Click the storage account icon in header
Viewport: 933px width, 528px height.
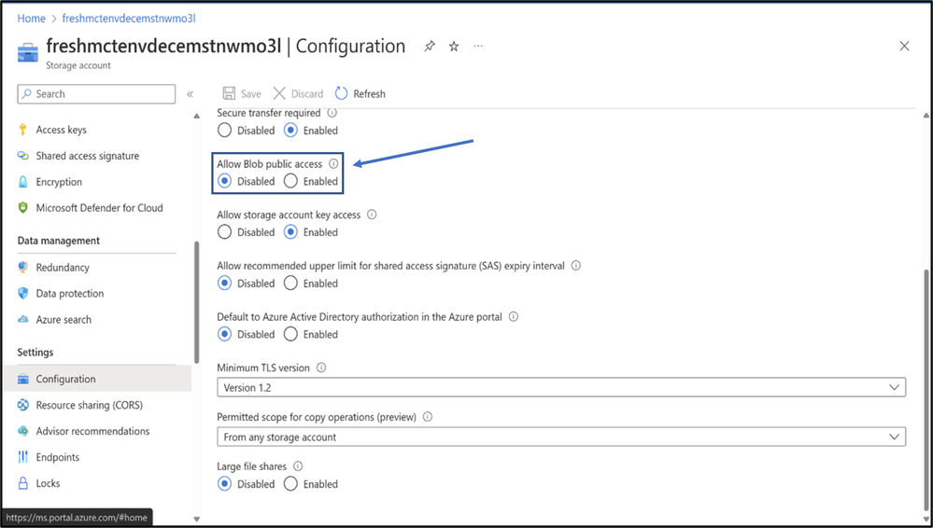click(x=27, y=53)
